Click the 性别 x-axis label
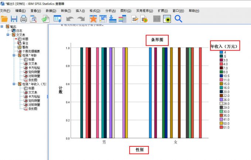The width and height of the screenshot is (251, 160). 140,150
